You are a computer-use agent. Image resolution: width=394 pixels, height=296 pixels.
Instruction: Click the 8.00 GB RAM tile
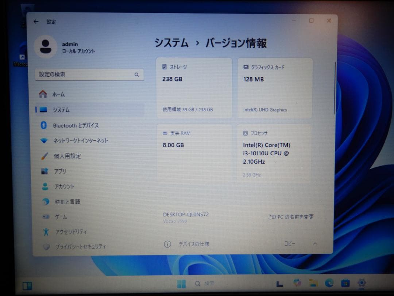point(194,153)
